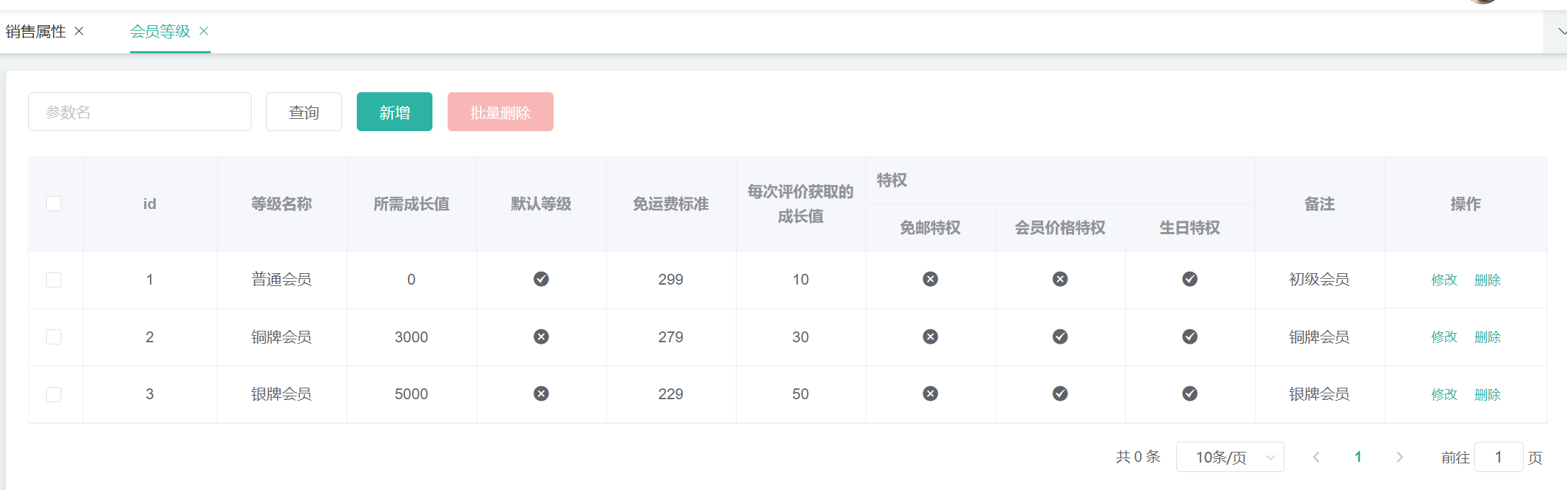Go to next page with right arrow
1567x490 pixels.
pos(1400,457)
